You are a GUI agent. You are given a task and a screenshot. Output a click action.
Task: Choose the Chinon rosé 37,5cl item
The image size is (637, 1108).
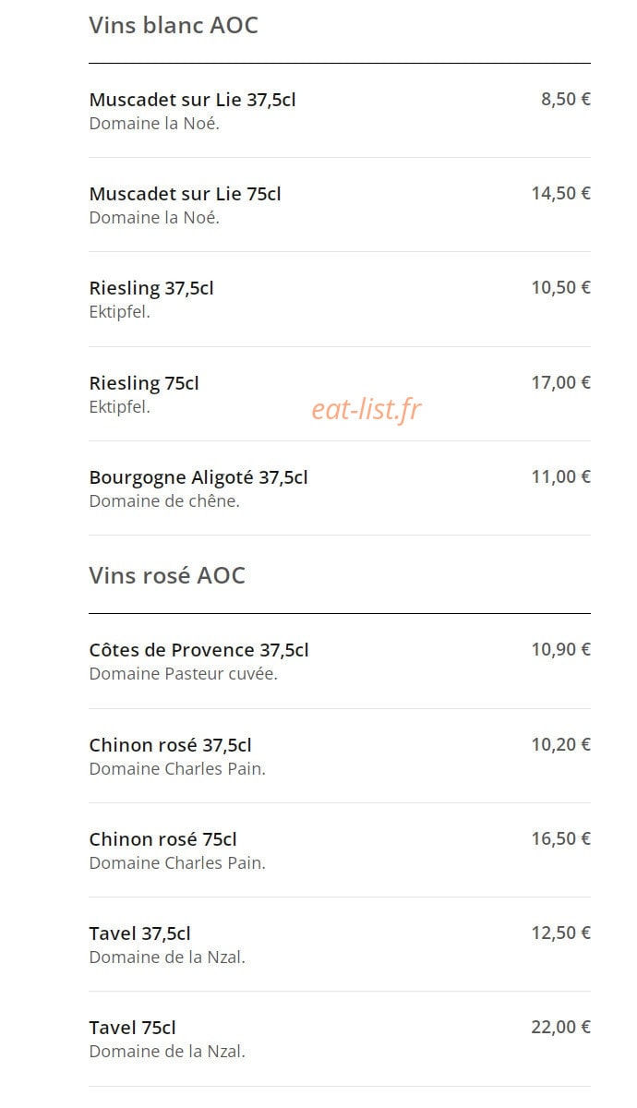tap(340, 755)
